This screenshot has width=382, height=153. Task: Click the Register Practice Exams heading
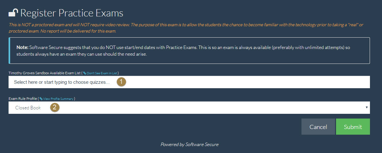[x=72, y=13]
